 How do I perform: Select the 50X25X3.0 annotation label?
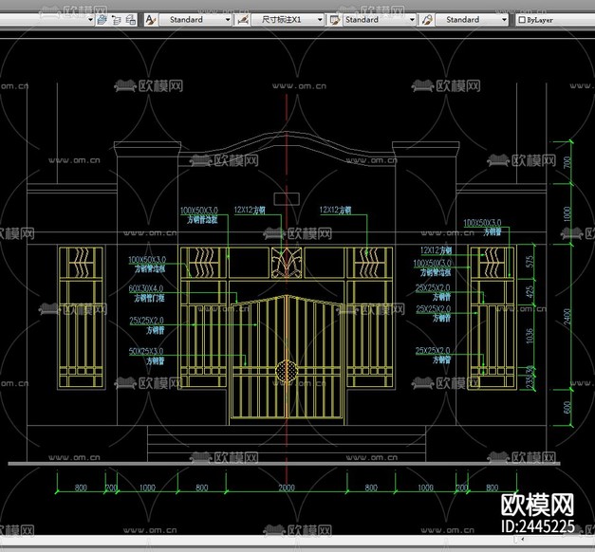[146, 351]
